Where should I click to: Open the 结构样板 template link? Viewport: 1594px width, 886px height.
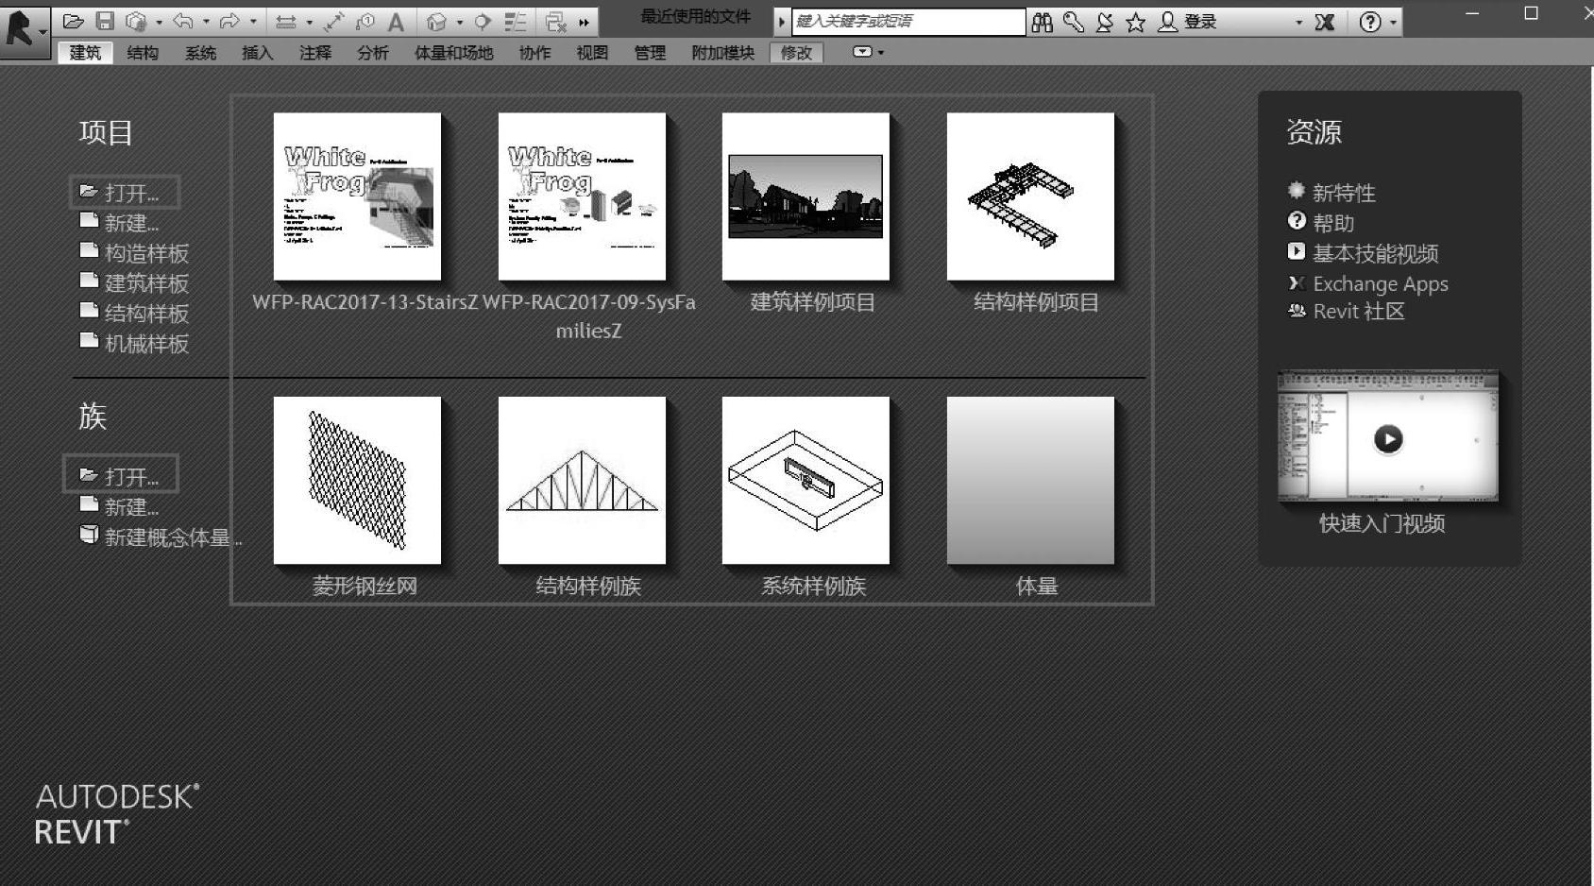135,314
